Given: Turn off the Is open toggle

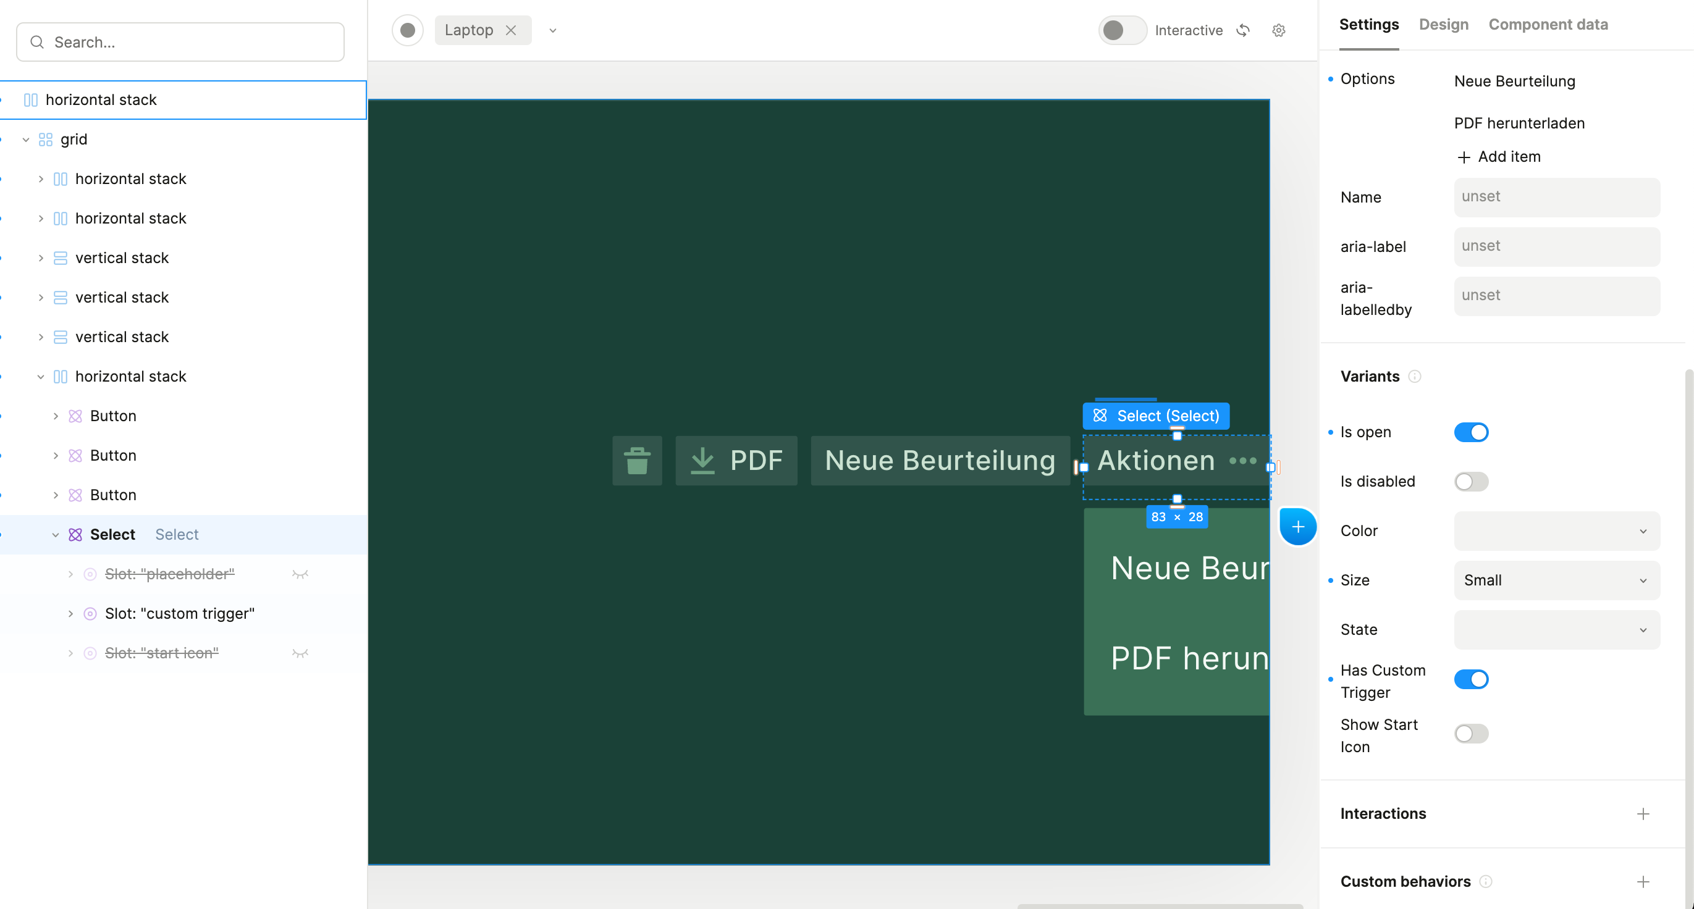Looking at the screenshot, I should [1470, 432].
